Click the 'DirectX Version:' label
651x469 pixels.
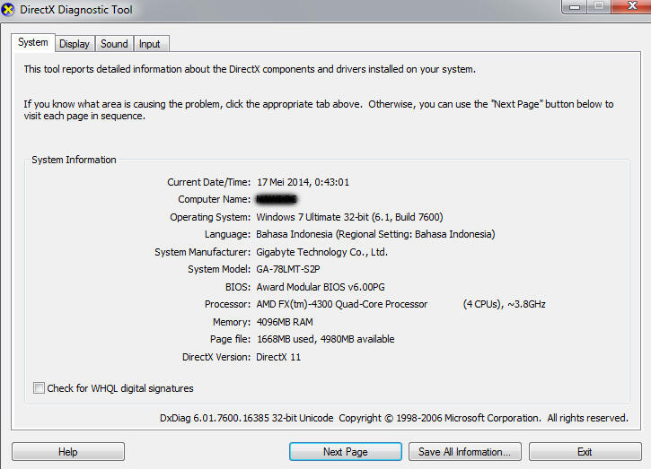[216, 357]
